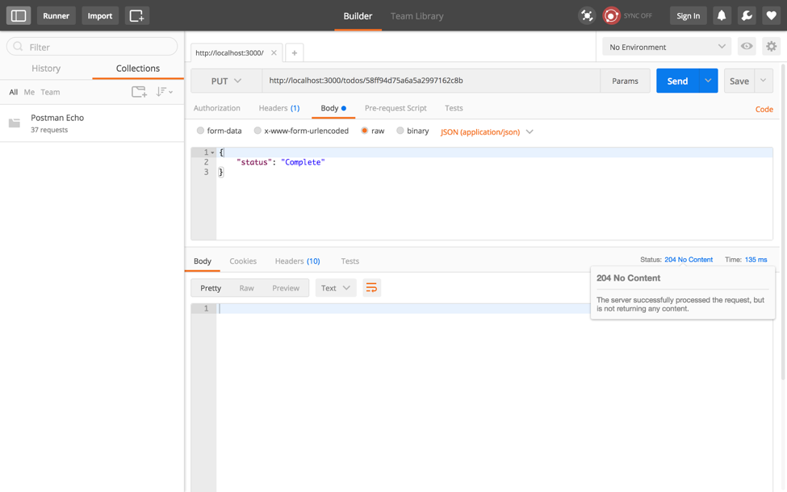
Task: Switch response view to Raw
Action: [x=246, y=288]
